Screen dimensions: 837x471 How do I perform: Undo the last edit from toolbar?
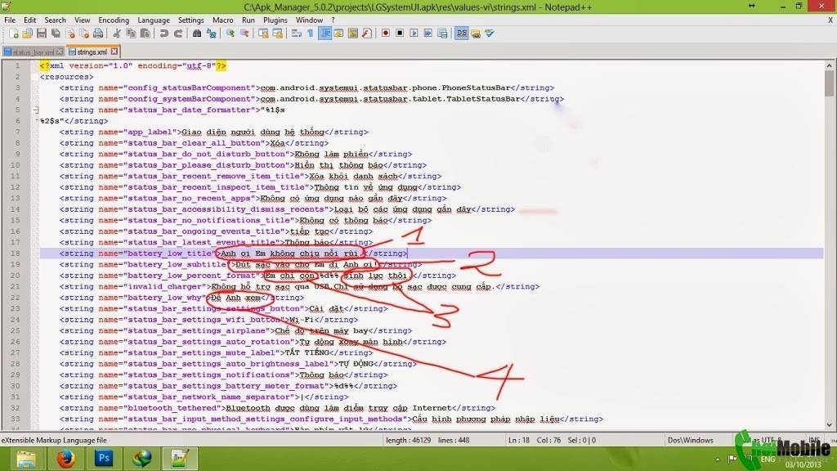pos(163,34)
